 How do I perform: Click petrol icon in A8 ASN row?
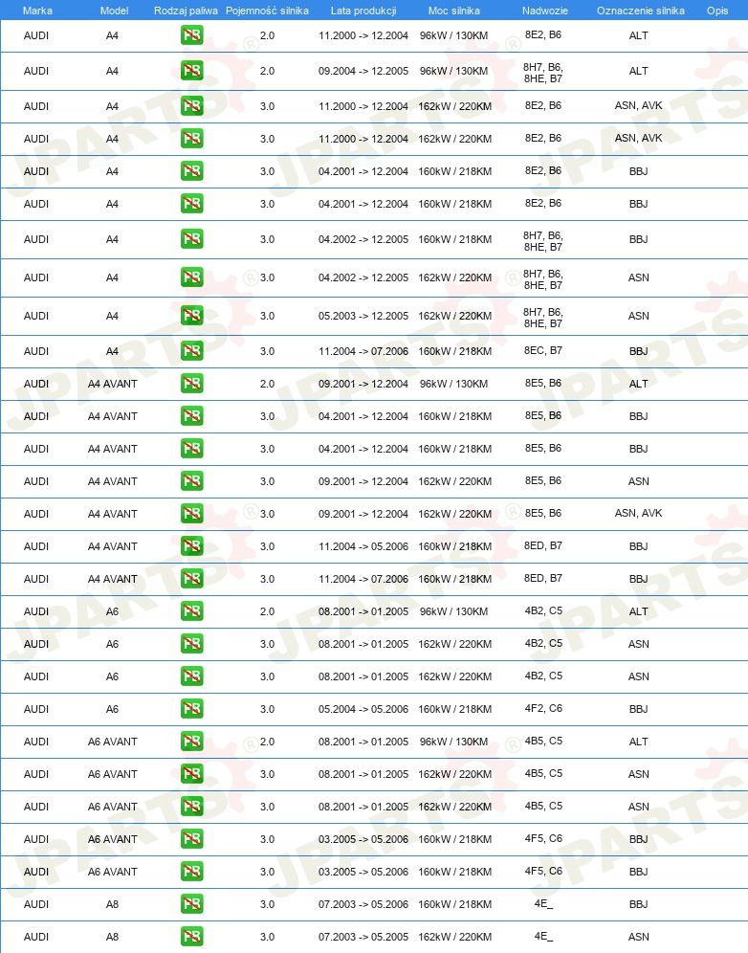coord(192,936)
